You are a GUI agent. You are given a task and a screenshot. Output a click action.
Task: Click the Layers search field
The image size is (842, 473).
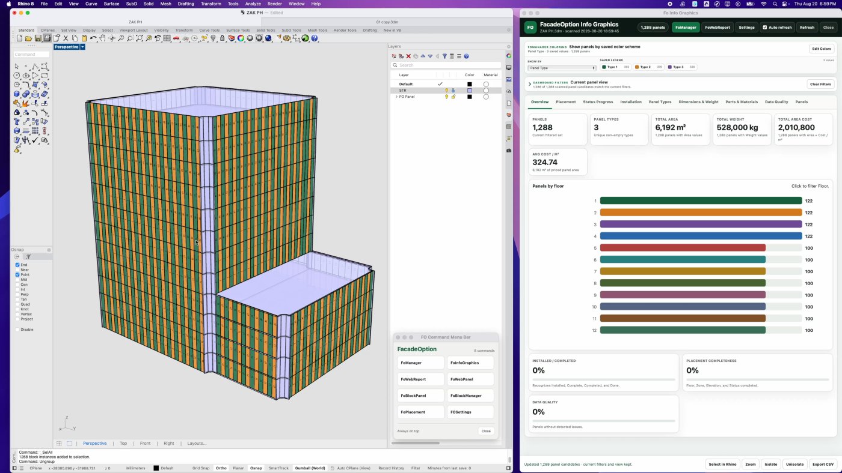point(446,65)
